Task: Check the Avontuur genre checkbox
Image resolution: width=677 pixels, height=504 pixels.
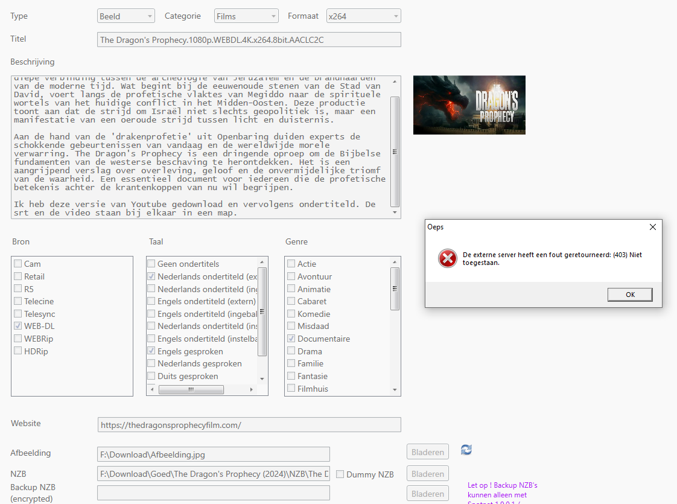Action: tap(291, 276)
